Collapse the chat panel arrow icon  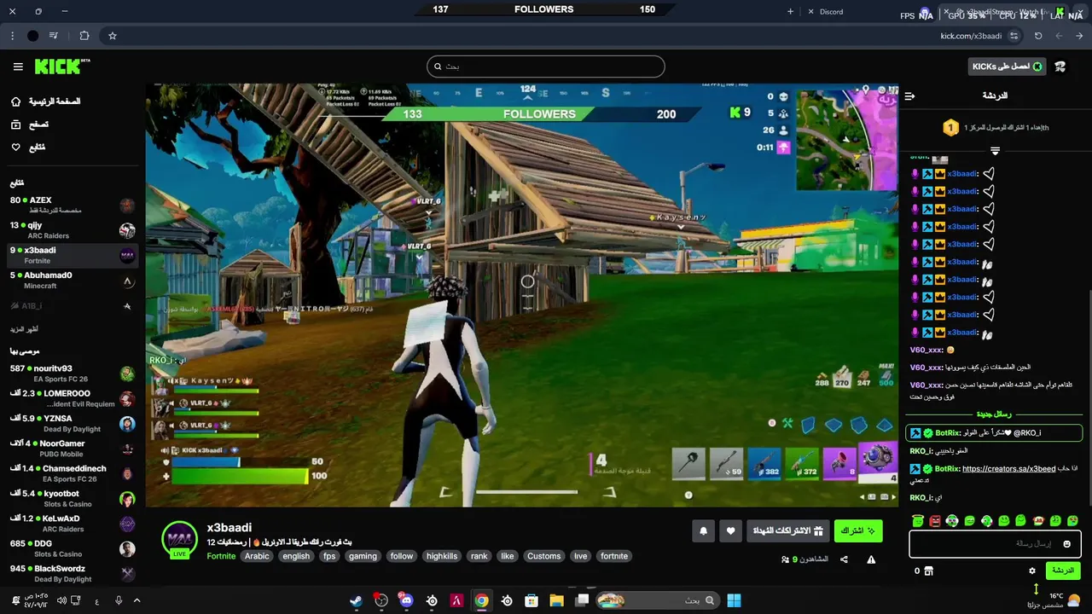click(909, 96)
